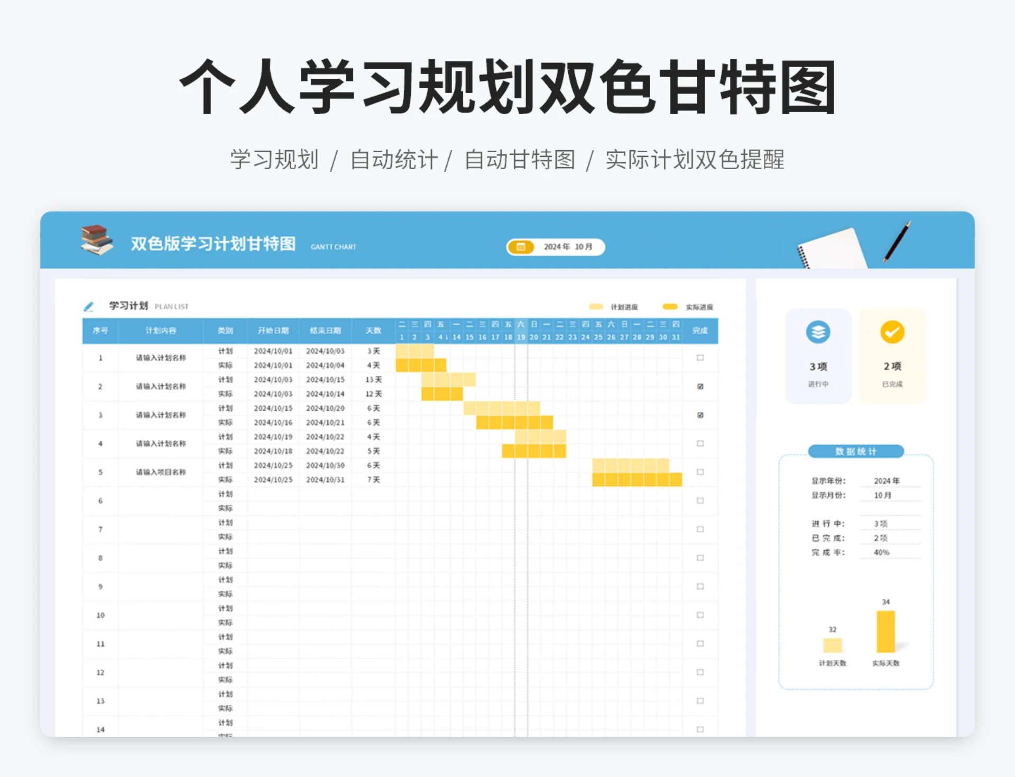Viewport: 1015px width, 777px height.
Task: Click the orange 实际进度 legend swatch
Action: (670, 306)
